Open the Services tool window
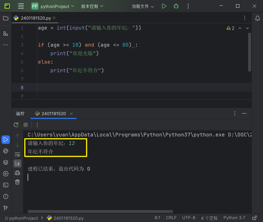This screenshot has width=263, height=222. [6, 174]
